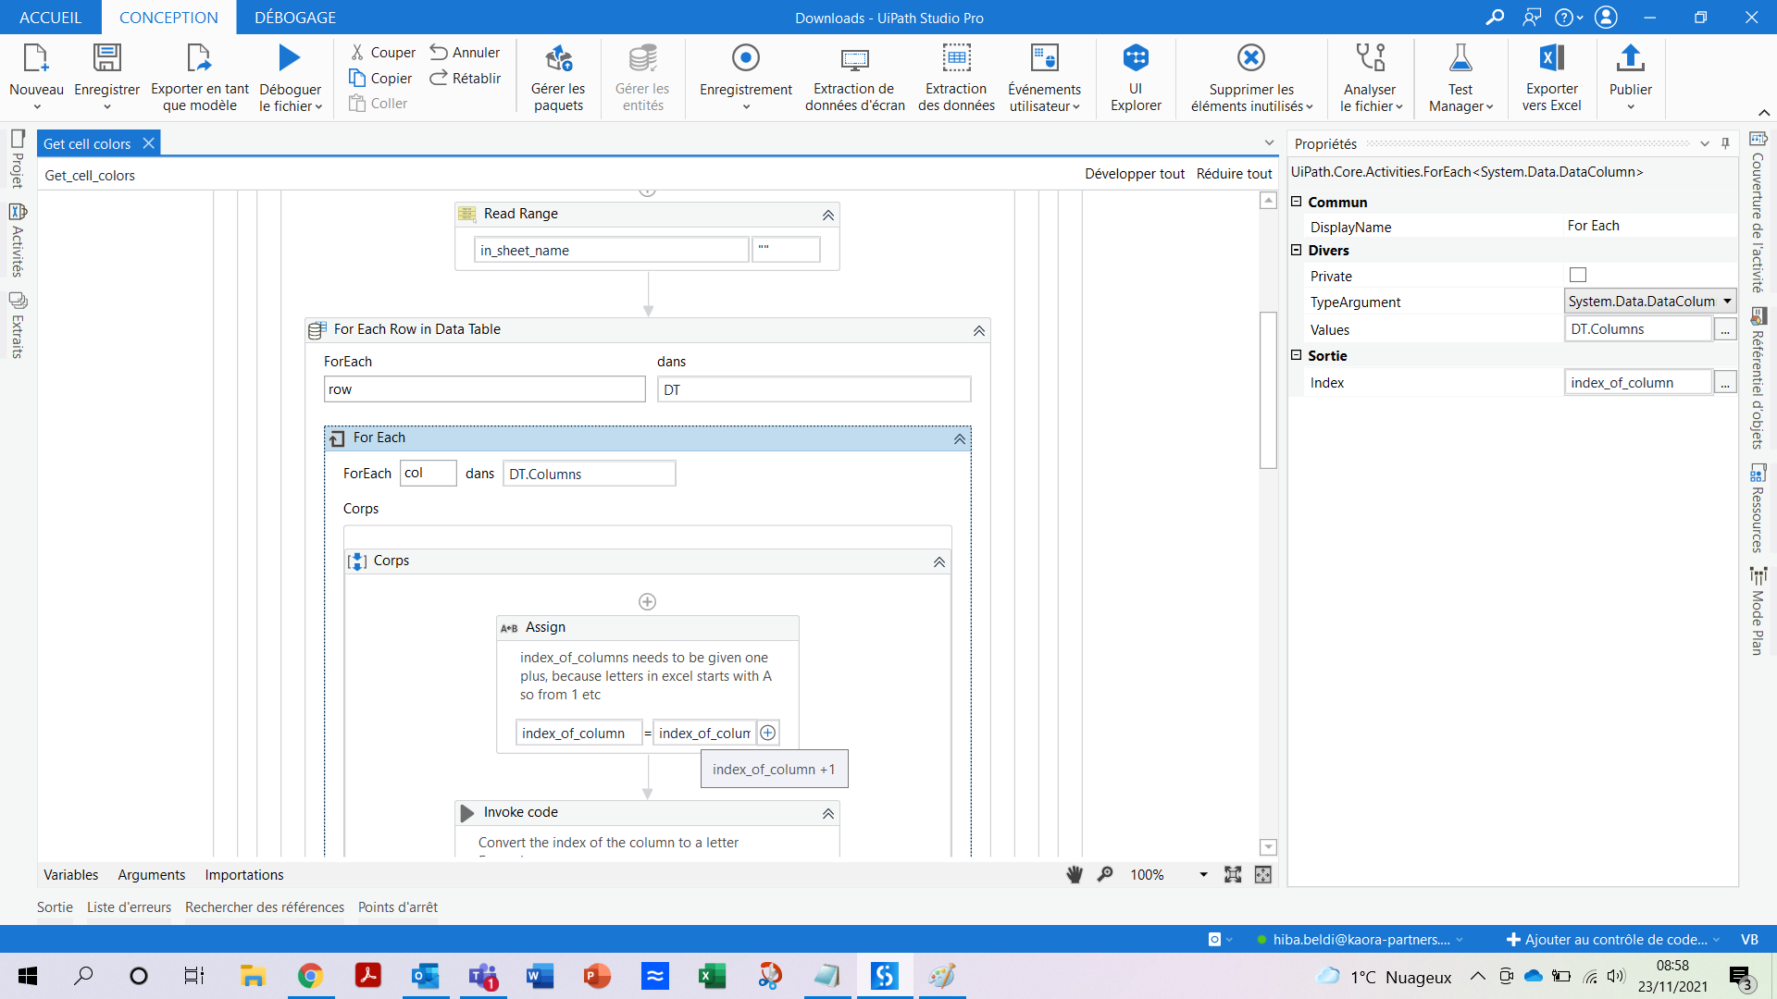Open Rechercher des références panel
The image size is (1777, 999).
tap(265, 907)
